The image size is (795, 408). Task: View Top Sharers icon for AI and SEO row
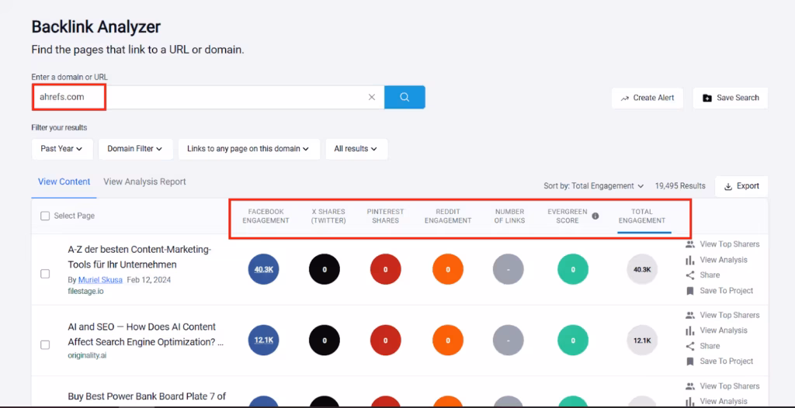[689, 315]
